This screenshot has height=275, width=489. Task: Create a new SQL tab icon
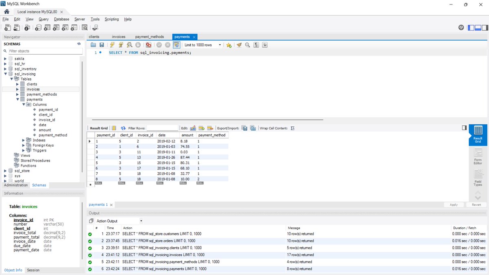coord(8,27)
